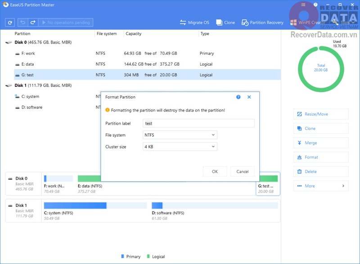
Task: Select Merge in the right sidebar
Action: 320,143
